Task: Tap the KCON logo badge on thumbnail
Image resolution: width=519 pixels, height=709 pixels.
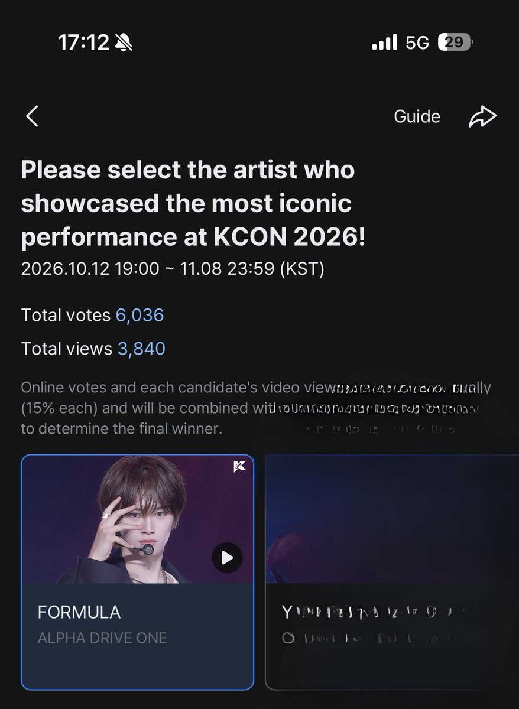Action: (x=239, y=466)
